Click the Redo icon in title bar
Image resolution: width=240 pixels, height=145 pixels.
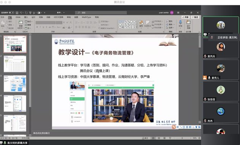26,13
